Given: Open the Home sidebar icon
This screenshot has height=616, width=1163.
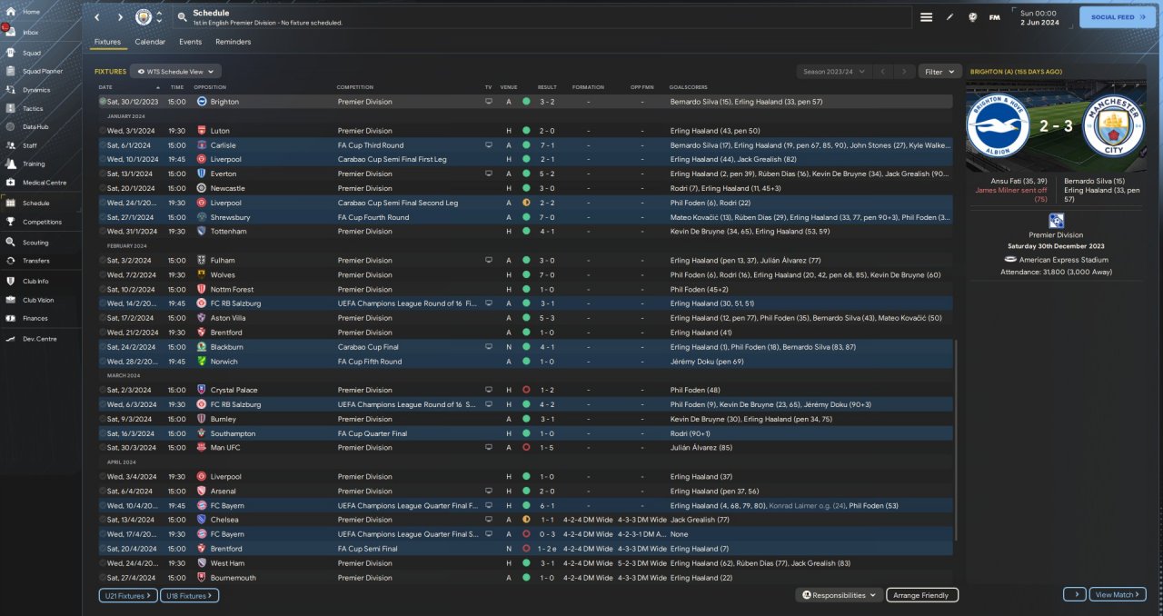Looking at the screenshot, I should tap(12, 12).
